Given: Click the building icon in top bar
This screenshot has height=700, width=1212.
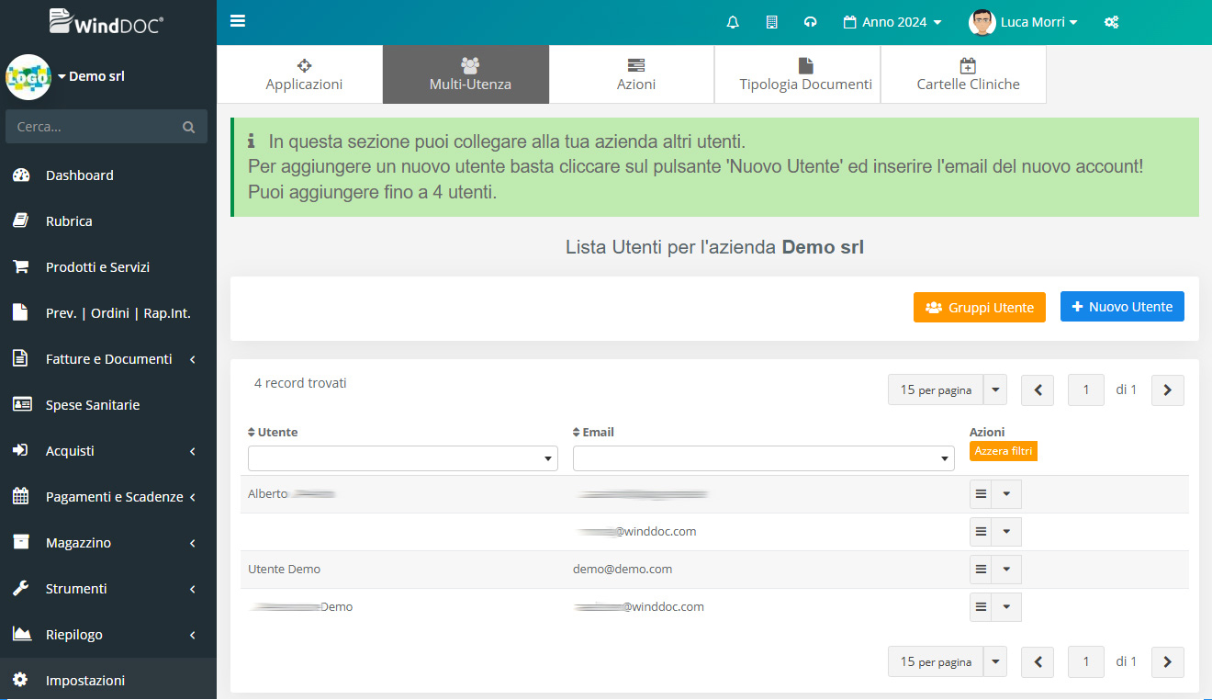Looking at the screenshot, I should pos(771,22).
